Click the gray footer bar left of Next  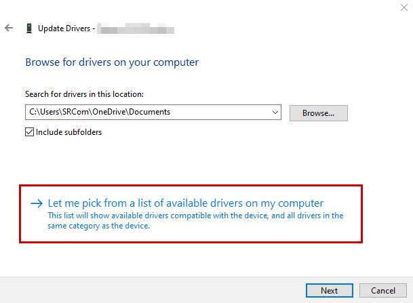149,289
